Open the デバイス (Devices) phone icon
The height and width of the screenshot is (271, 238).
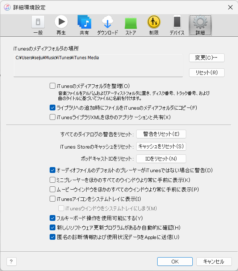177,25
